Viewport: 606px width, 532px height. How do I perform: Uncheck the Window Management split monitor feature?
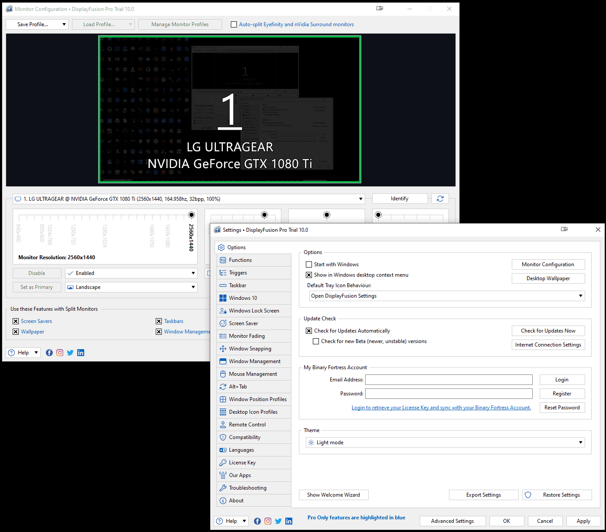click(159, 332)
